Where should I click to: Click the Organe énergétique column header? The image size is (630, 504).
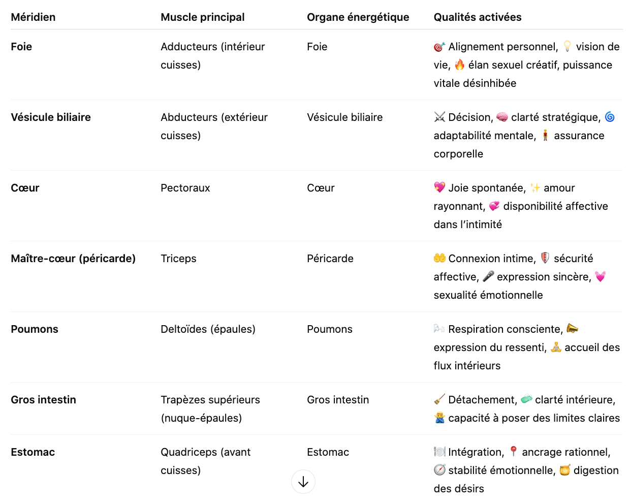click(358, 17)
